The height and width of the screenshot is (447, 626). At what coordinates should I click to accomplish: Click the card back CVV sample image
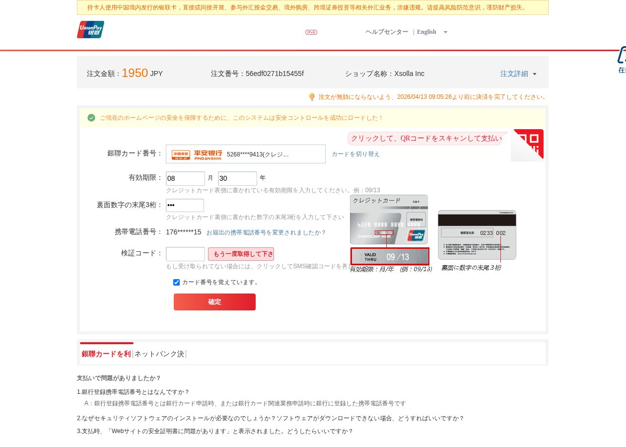477,234
